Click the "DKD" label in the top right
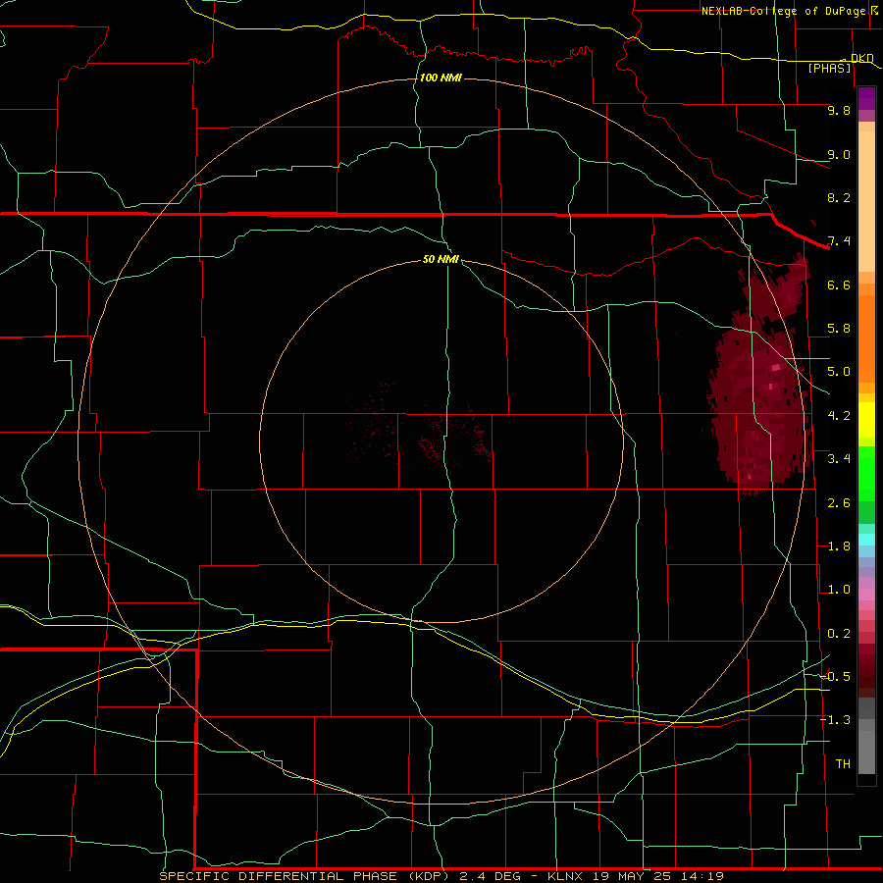This screenshot has width=883, height=883. [x=861, y=58]
